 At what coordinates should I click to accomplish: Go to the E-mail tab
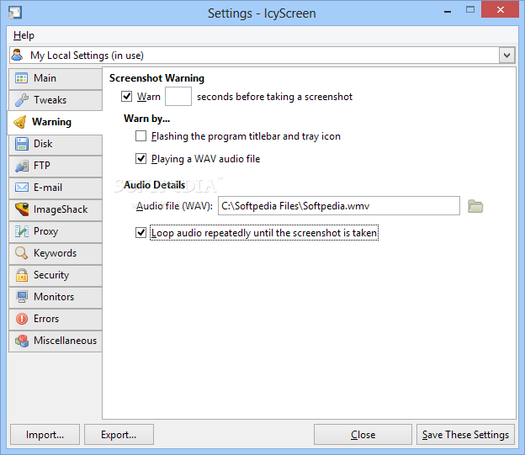[x=56, y=188]
